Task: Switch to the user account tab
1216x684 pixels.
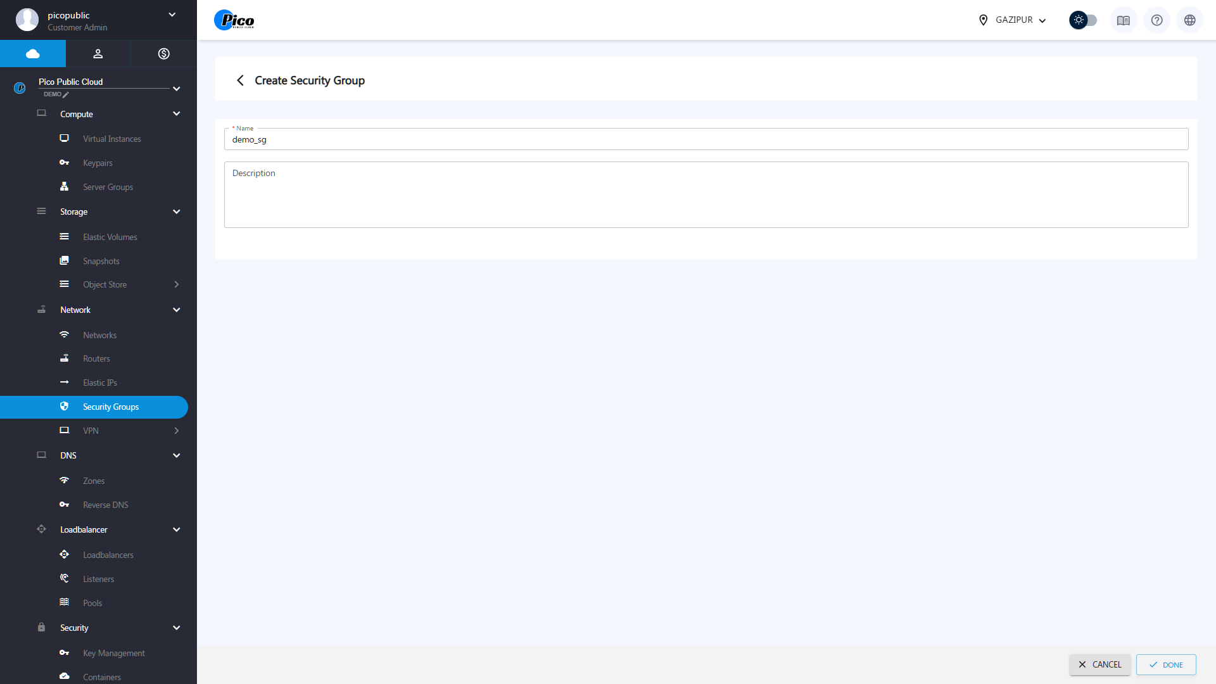Action: click(x=98, y=54)
